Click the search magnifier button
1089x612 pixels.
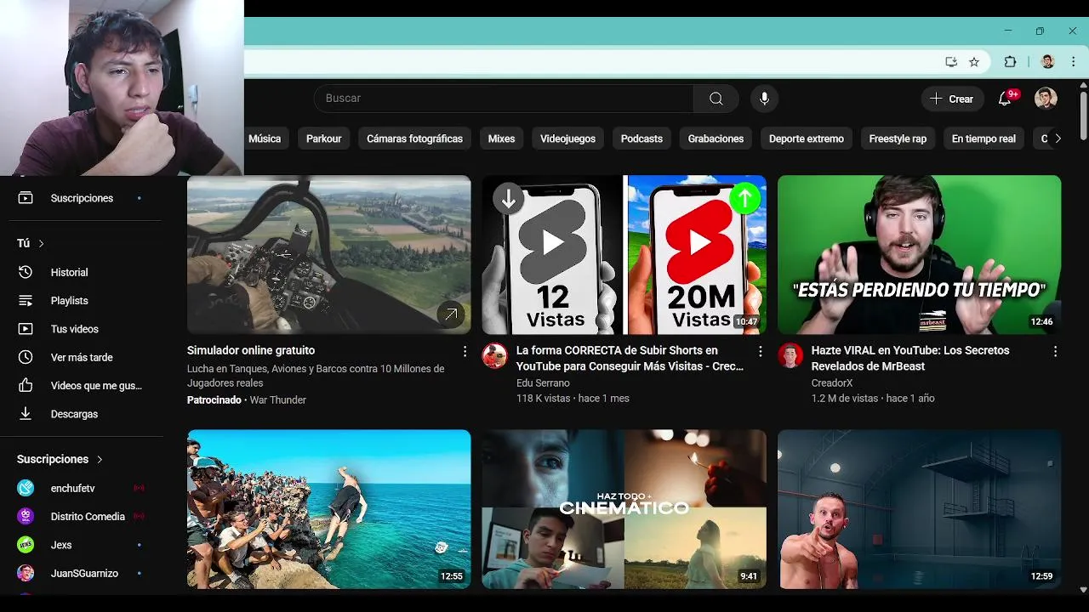pos(716,99)
